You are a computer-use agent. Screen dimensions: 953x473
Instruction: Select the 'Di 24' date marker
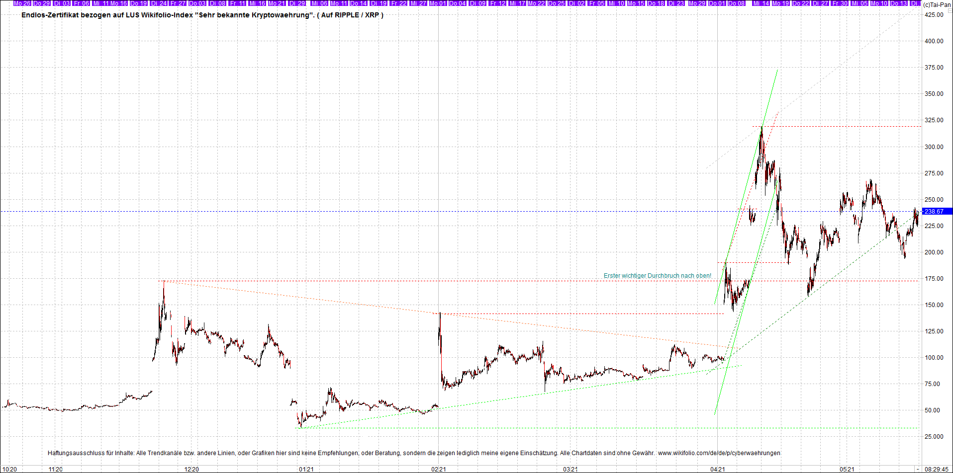[159, 3]
